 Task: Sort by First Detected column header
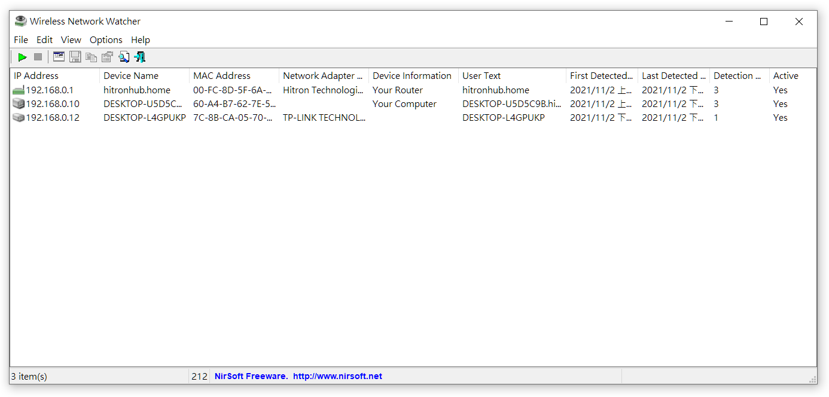pos(602,76)
